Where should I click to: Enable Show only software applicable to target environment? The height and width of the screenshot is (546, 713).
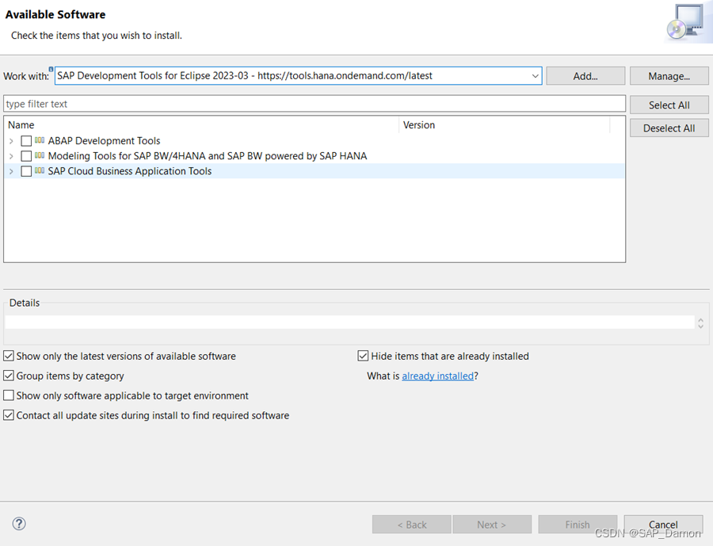(9, 395)
